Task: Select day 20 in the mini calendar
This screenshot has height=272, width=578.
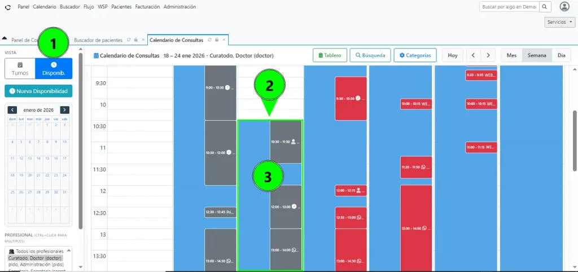Action: 30,176
